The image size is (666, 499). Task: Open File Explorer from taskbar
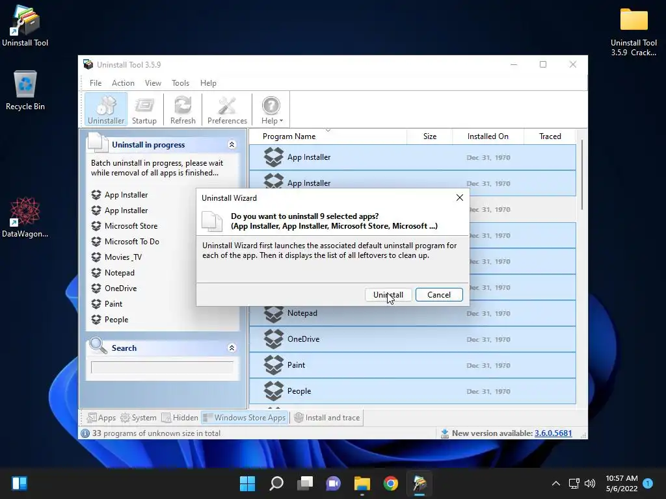coord(362,483)
